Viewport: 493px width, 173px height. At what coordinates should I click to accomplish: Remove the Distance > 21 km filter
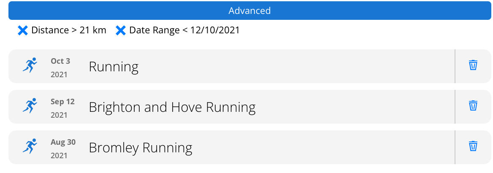[23, 30]
